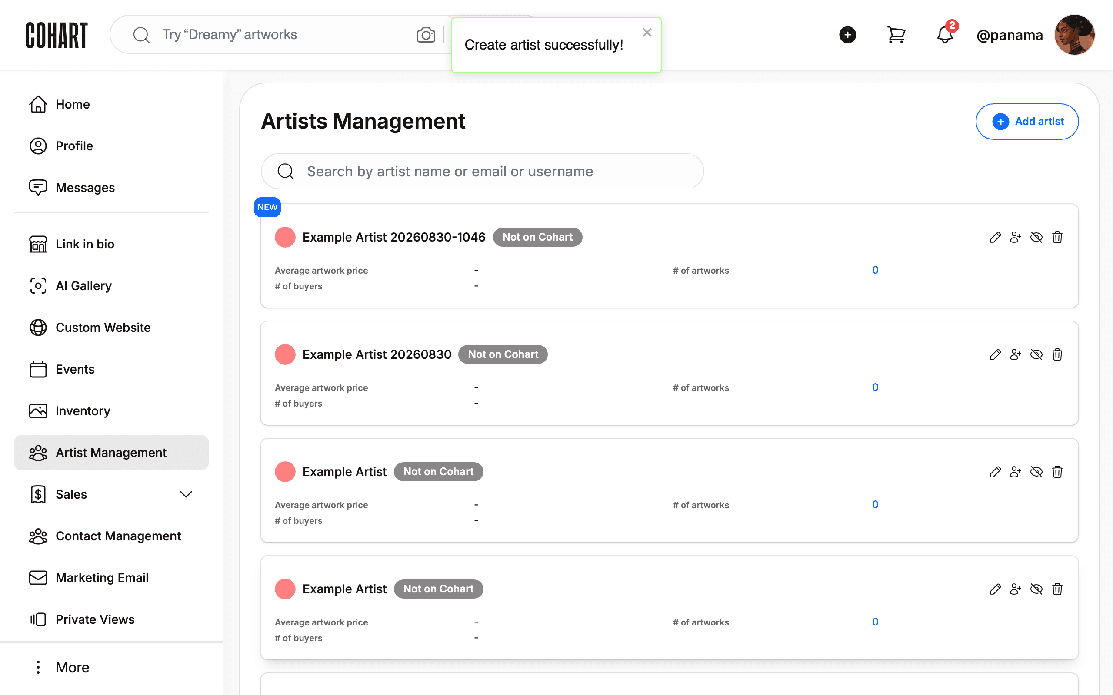Click Not on Cohart badge for Example Artist 20260830
The width and height of the screenshot is (1113, 695).
point(503,354)
